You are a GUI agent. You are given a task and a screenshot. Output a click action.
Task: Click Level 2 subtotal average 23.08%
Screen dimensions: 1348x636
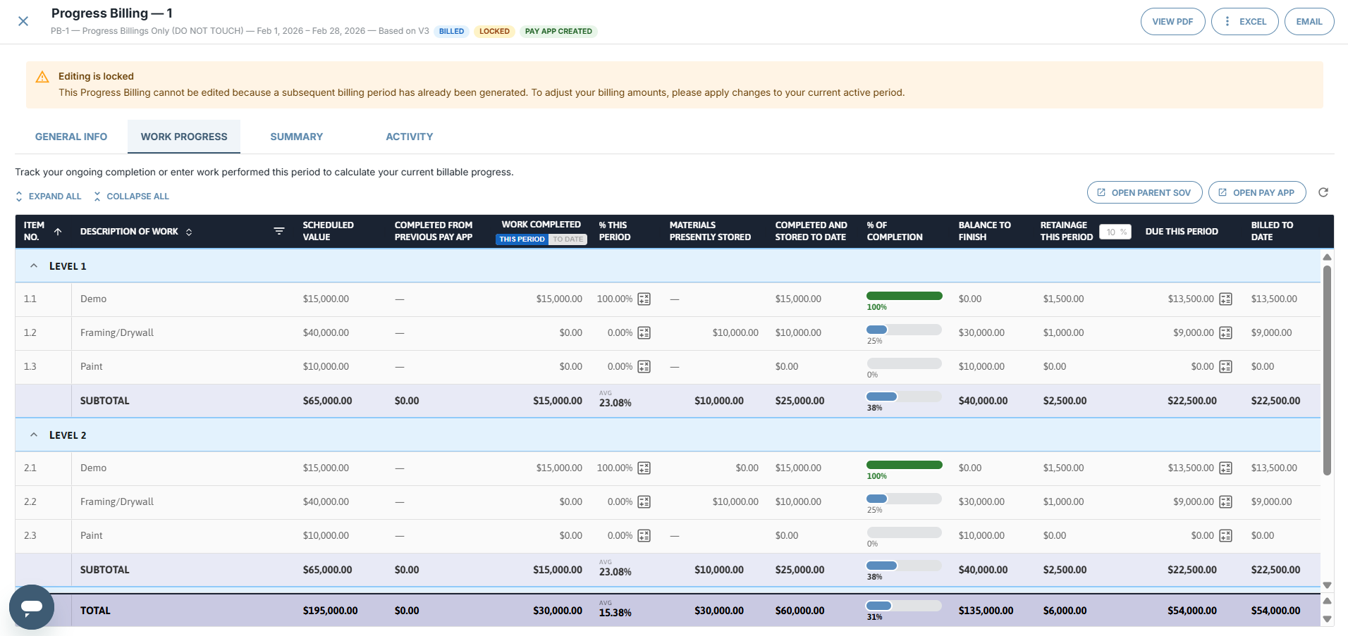point(615,572)
